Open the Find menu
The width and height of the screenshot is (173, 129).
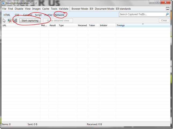click(x=10, y=9)
